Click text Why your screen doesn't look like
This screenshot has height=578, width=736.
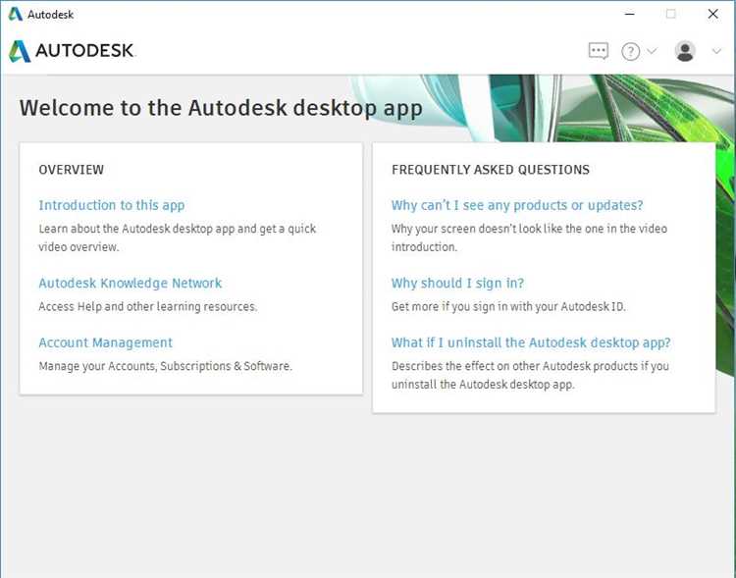pos(529,237)
